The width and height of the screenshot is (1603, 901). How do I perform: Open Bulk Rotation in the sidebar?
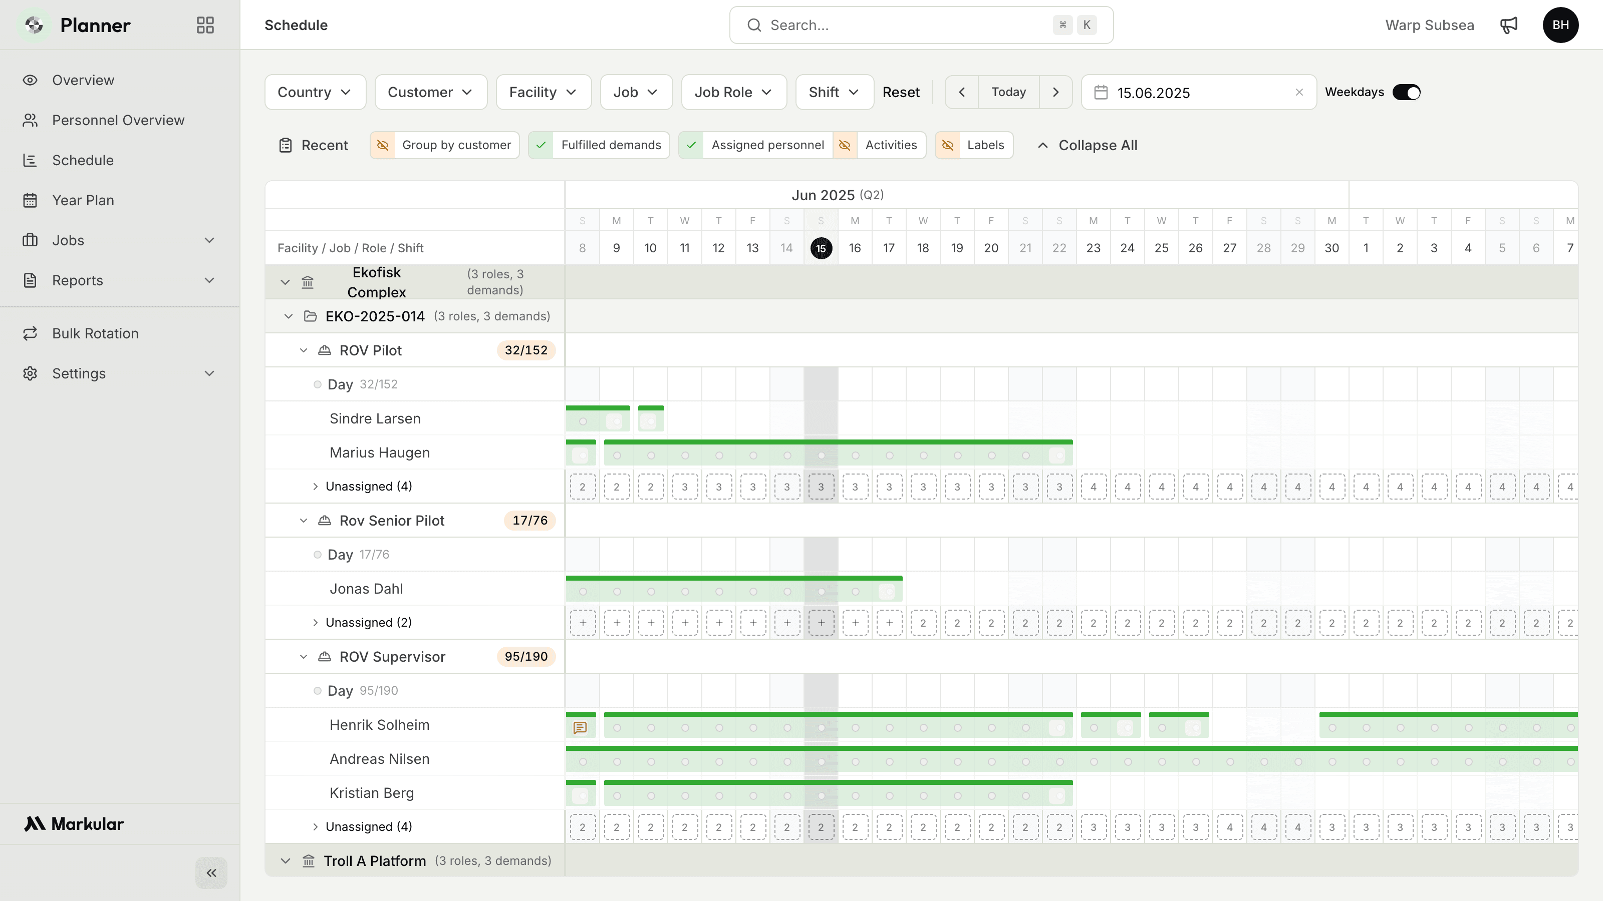tap(120, 333)
